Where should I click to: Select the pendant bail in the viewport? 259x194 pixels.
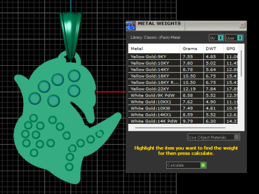71,36
